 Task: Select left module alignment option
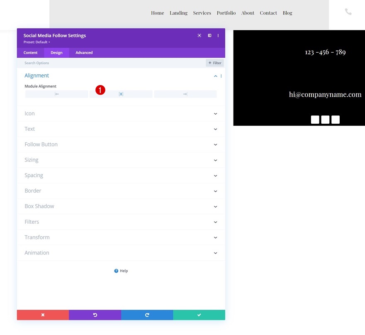(x=56, y=94)
